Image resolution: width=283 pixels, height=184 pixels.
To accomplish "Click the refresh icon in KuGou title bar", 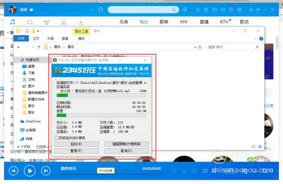I will [101, 9].
